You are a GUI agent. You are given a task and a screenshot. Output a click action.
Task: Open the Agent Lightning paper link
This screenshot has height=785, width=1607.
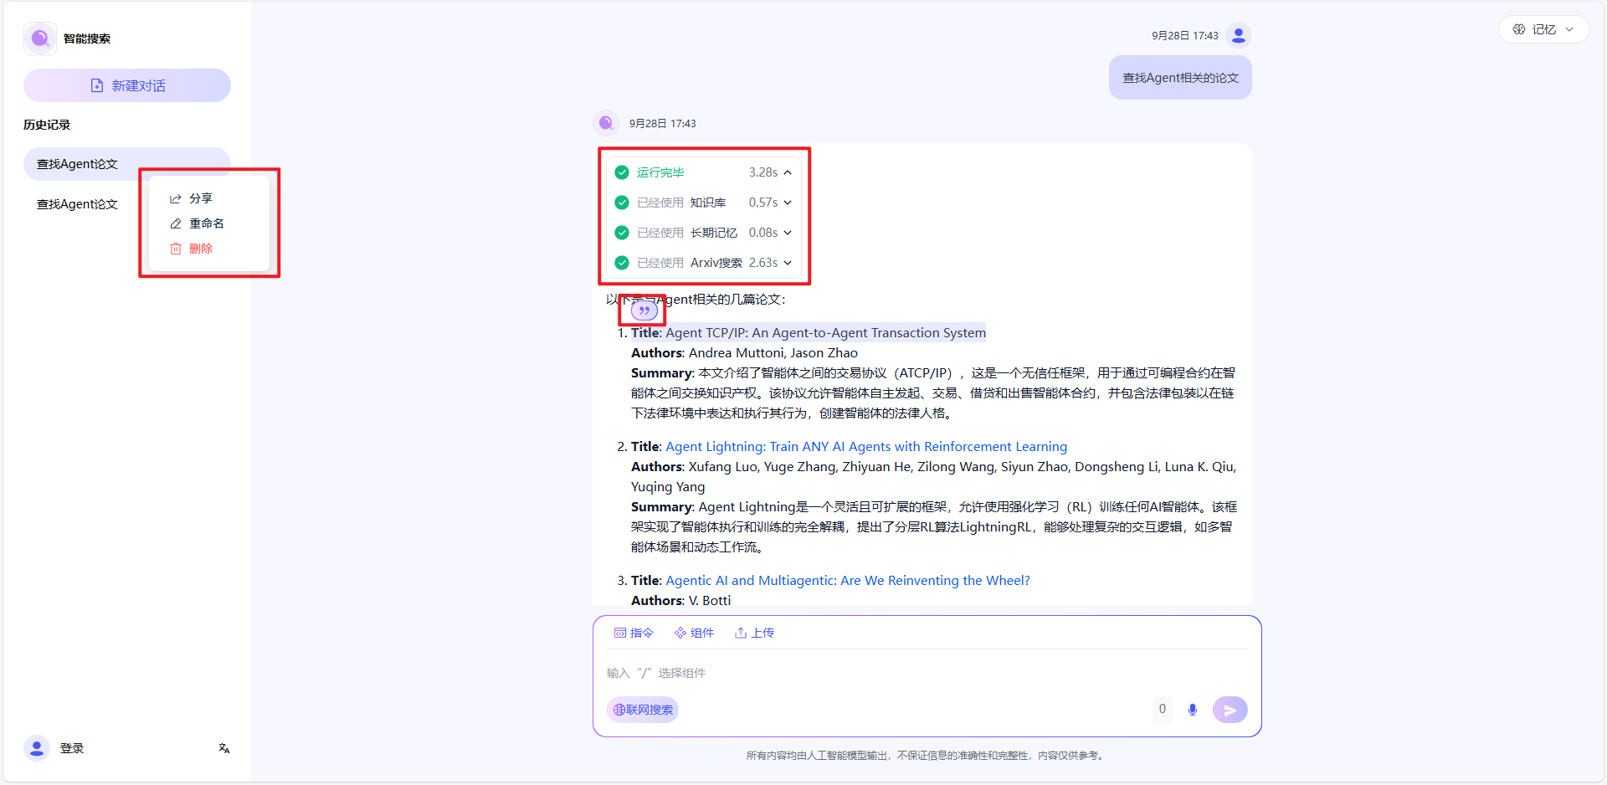click(866, 447)
